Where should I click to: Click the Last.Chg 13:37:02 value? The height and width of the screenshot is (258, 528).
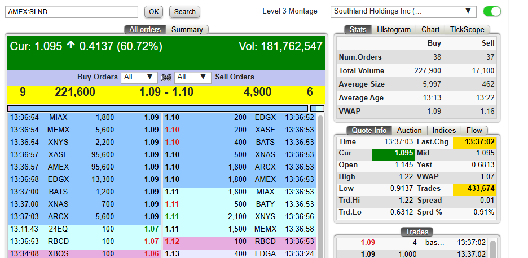coord(479,142)
